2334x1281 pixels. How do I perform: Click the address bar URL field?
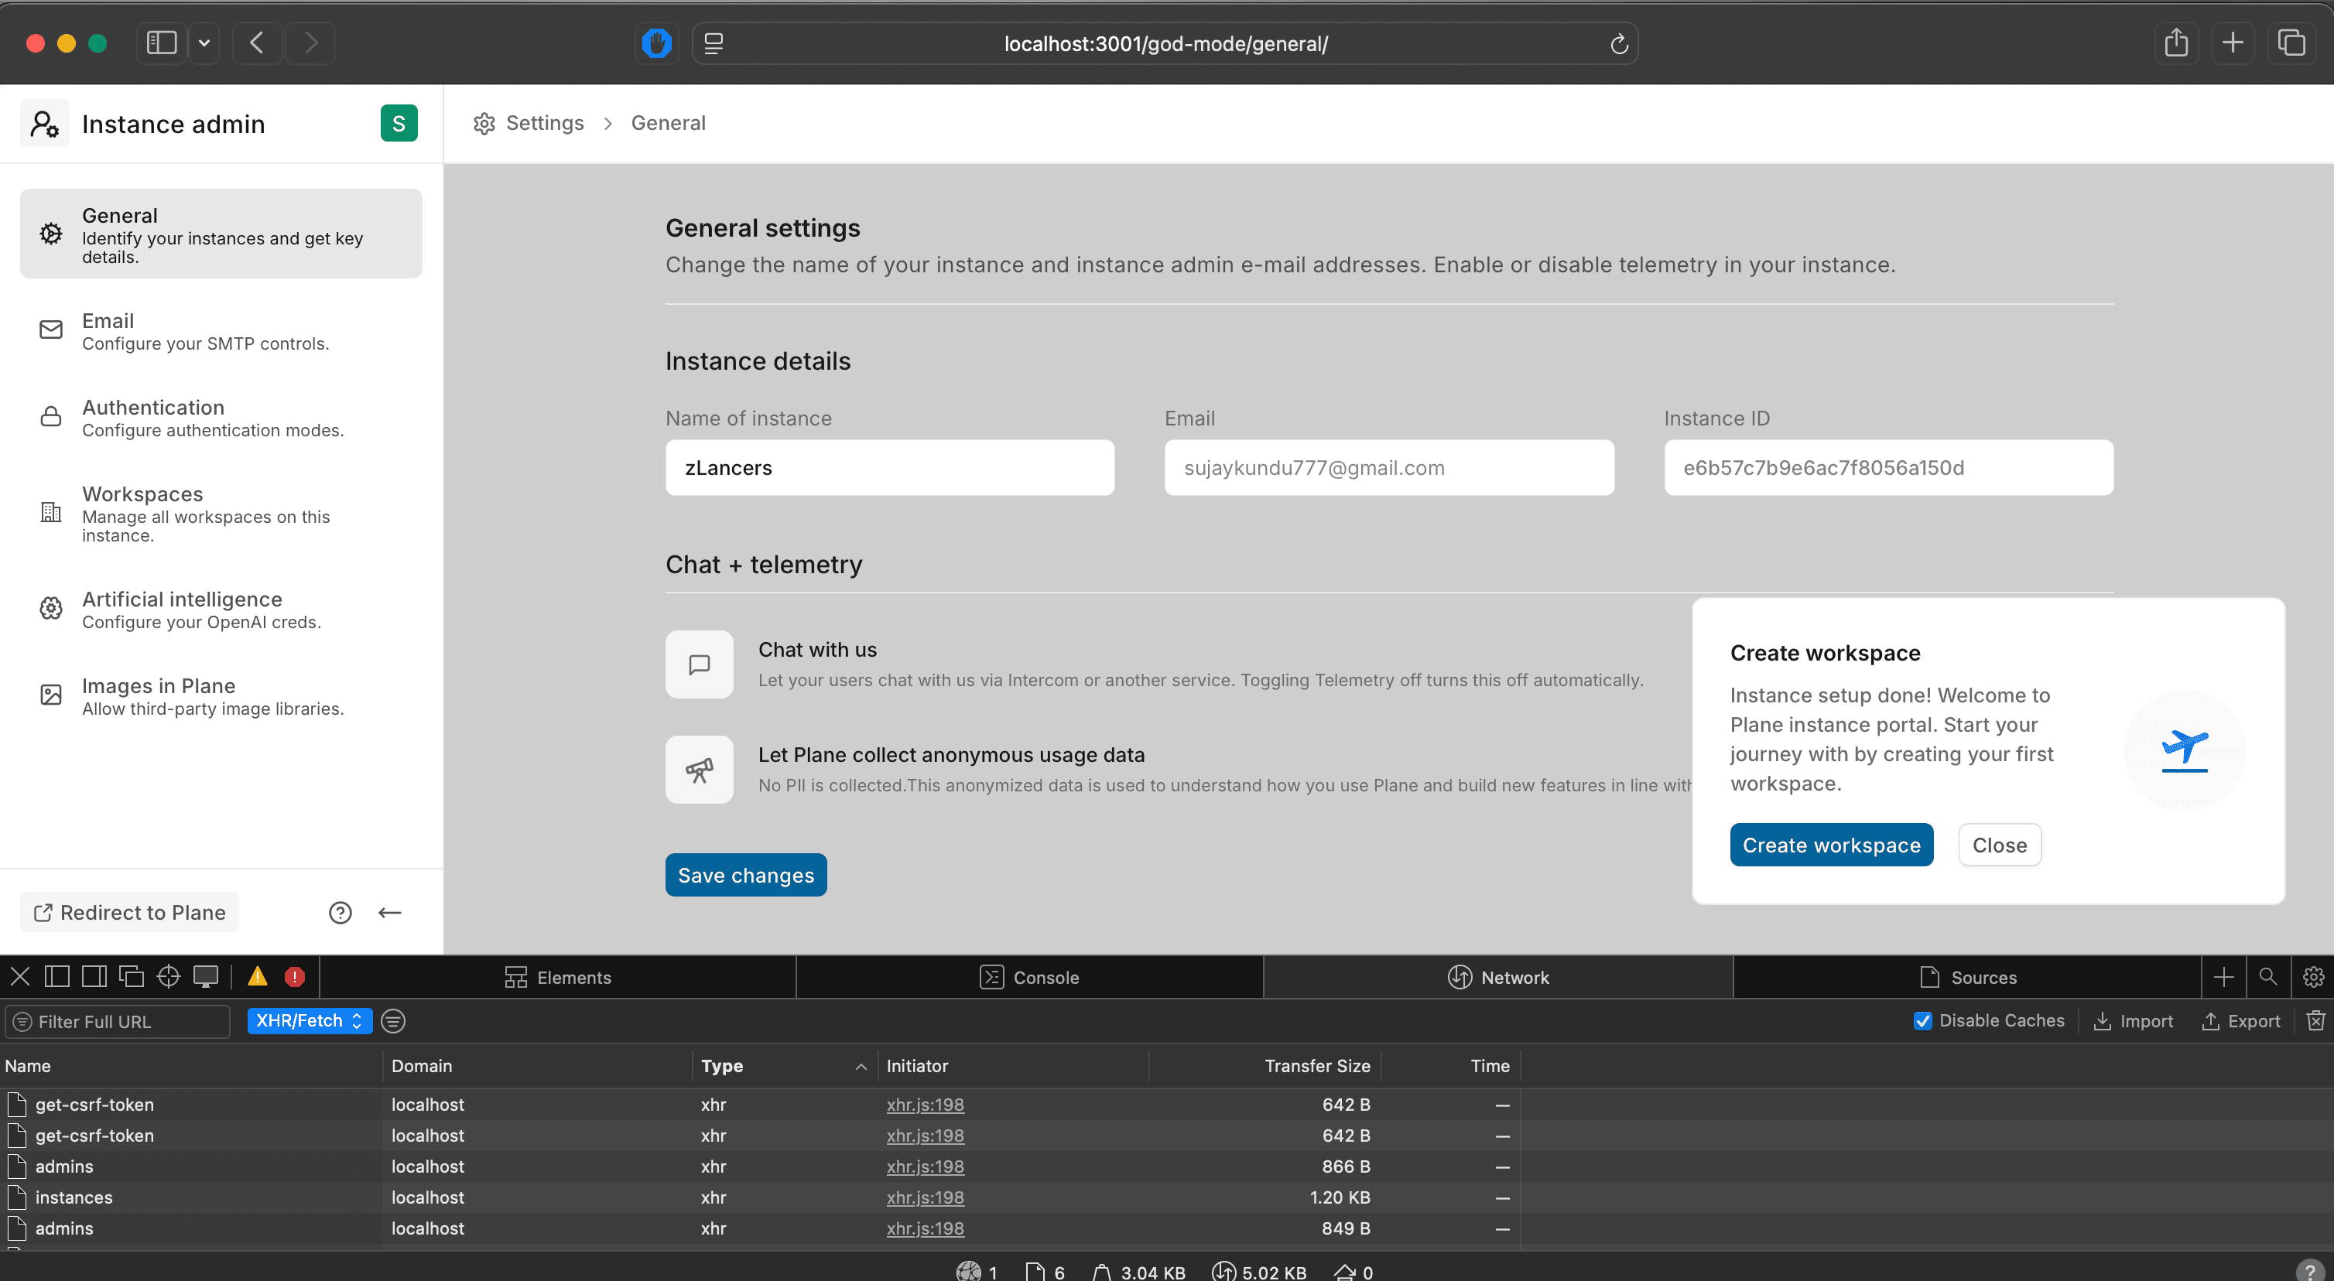click(1165, 43)
